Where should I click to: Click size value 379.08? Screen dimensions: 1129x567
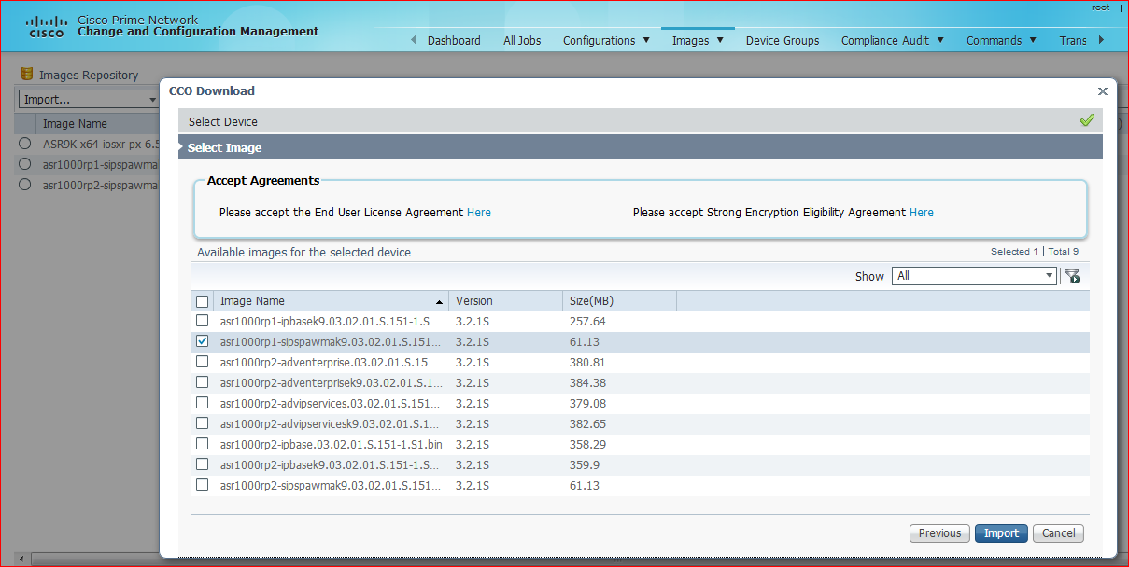click(x=587, y=403)
